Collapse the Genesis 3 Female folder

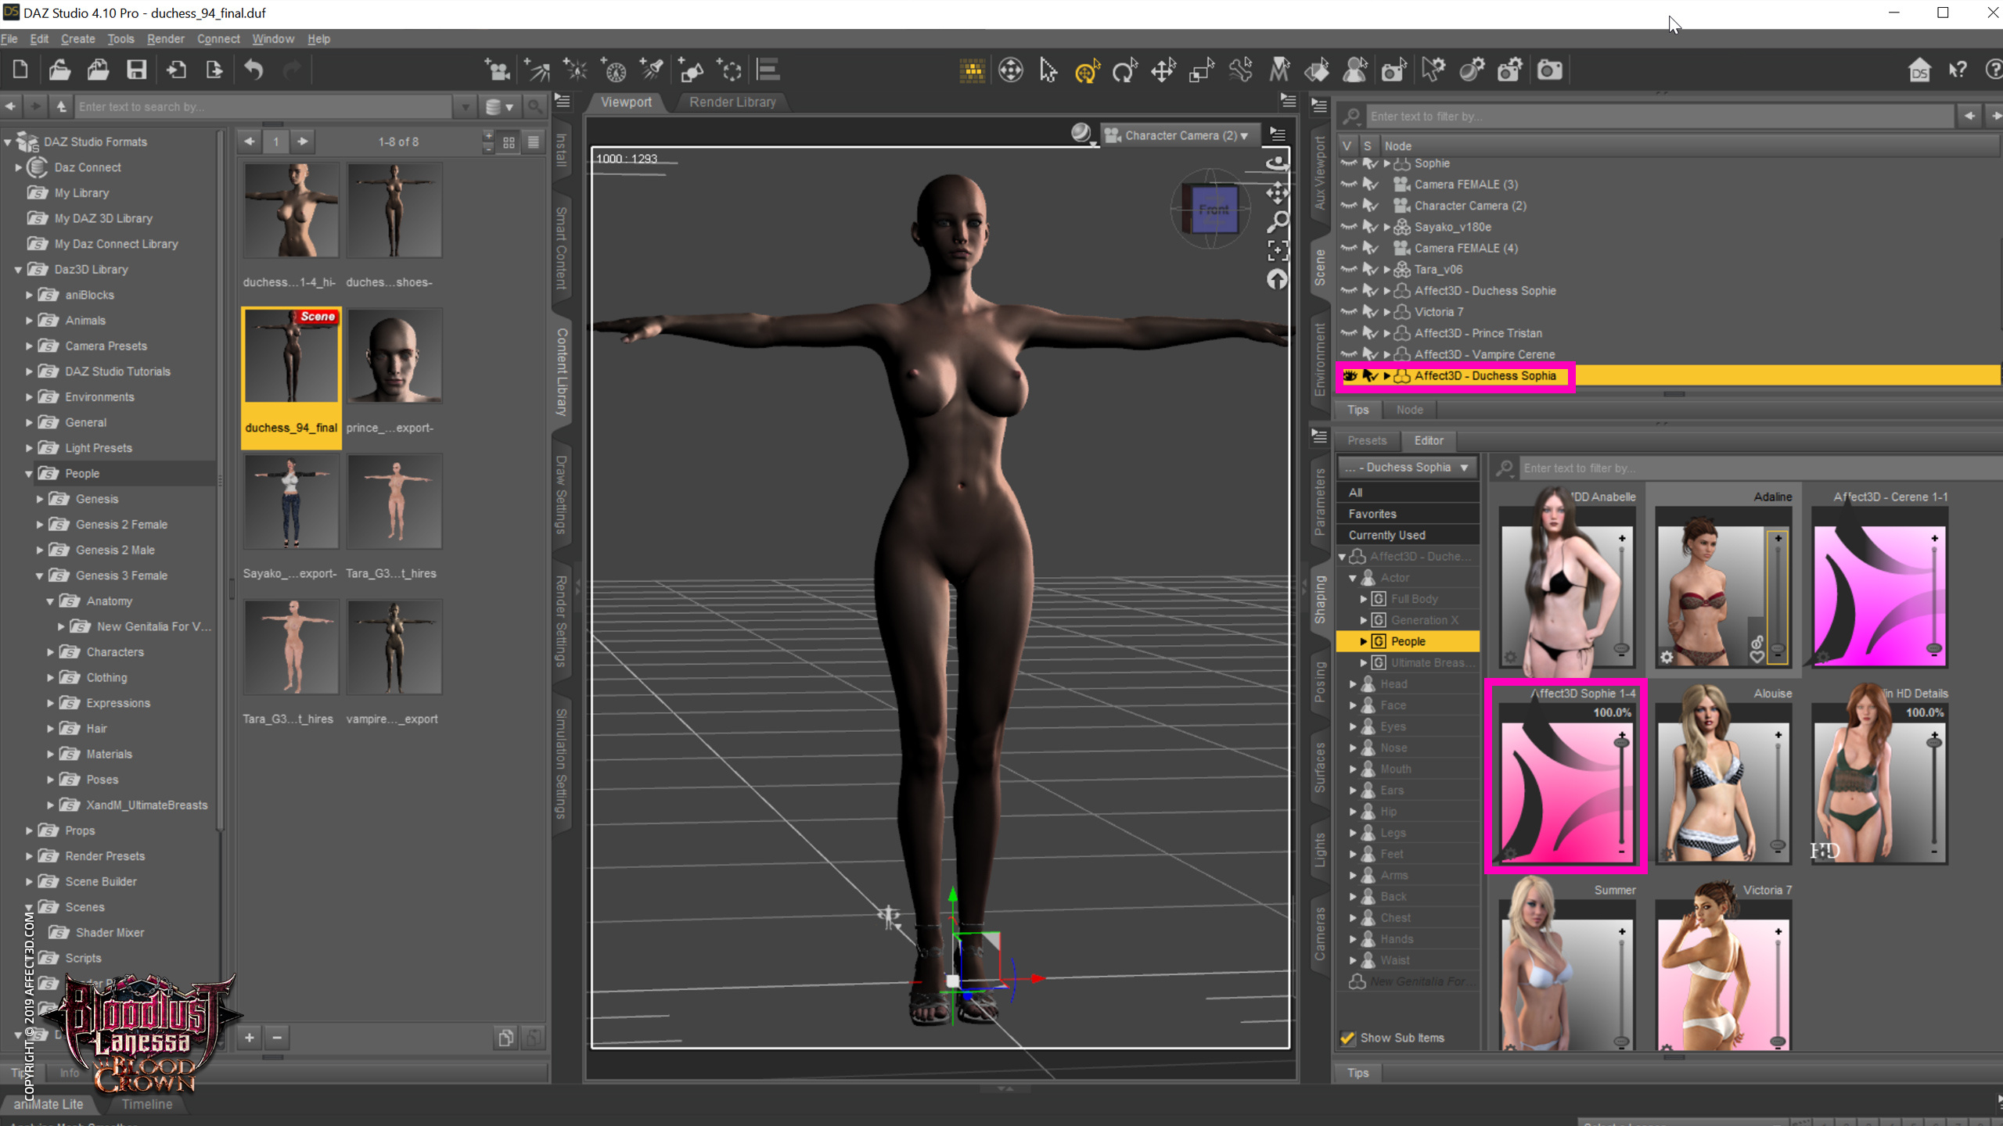coord(40,576)
